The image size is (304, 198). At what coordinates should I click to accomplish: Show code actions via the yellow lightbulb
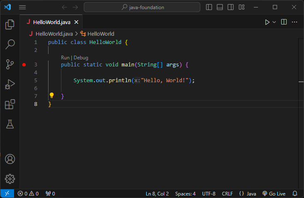click(x=51, y=95)
